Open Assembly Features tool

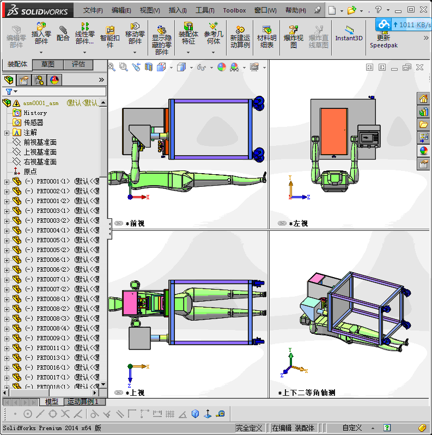click(188, 33)
